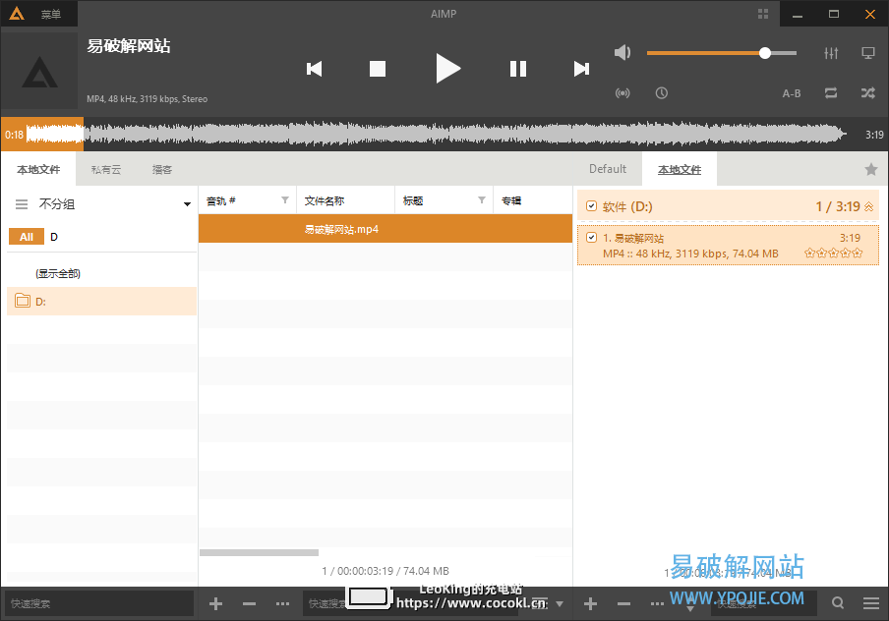
Task: Click the 3:19 total time label
Action: (x=873, y=135)
